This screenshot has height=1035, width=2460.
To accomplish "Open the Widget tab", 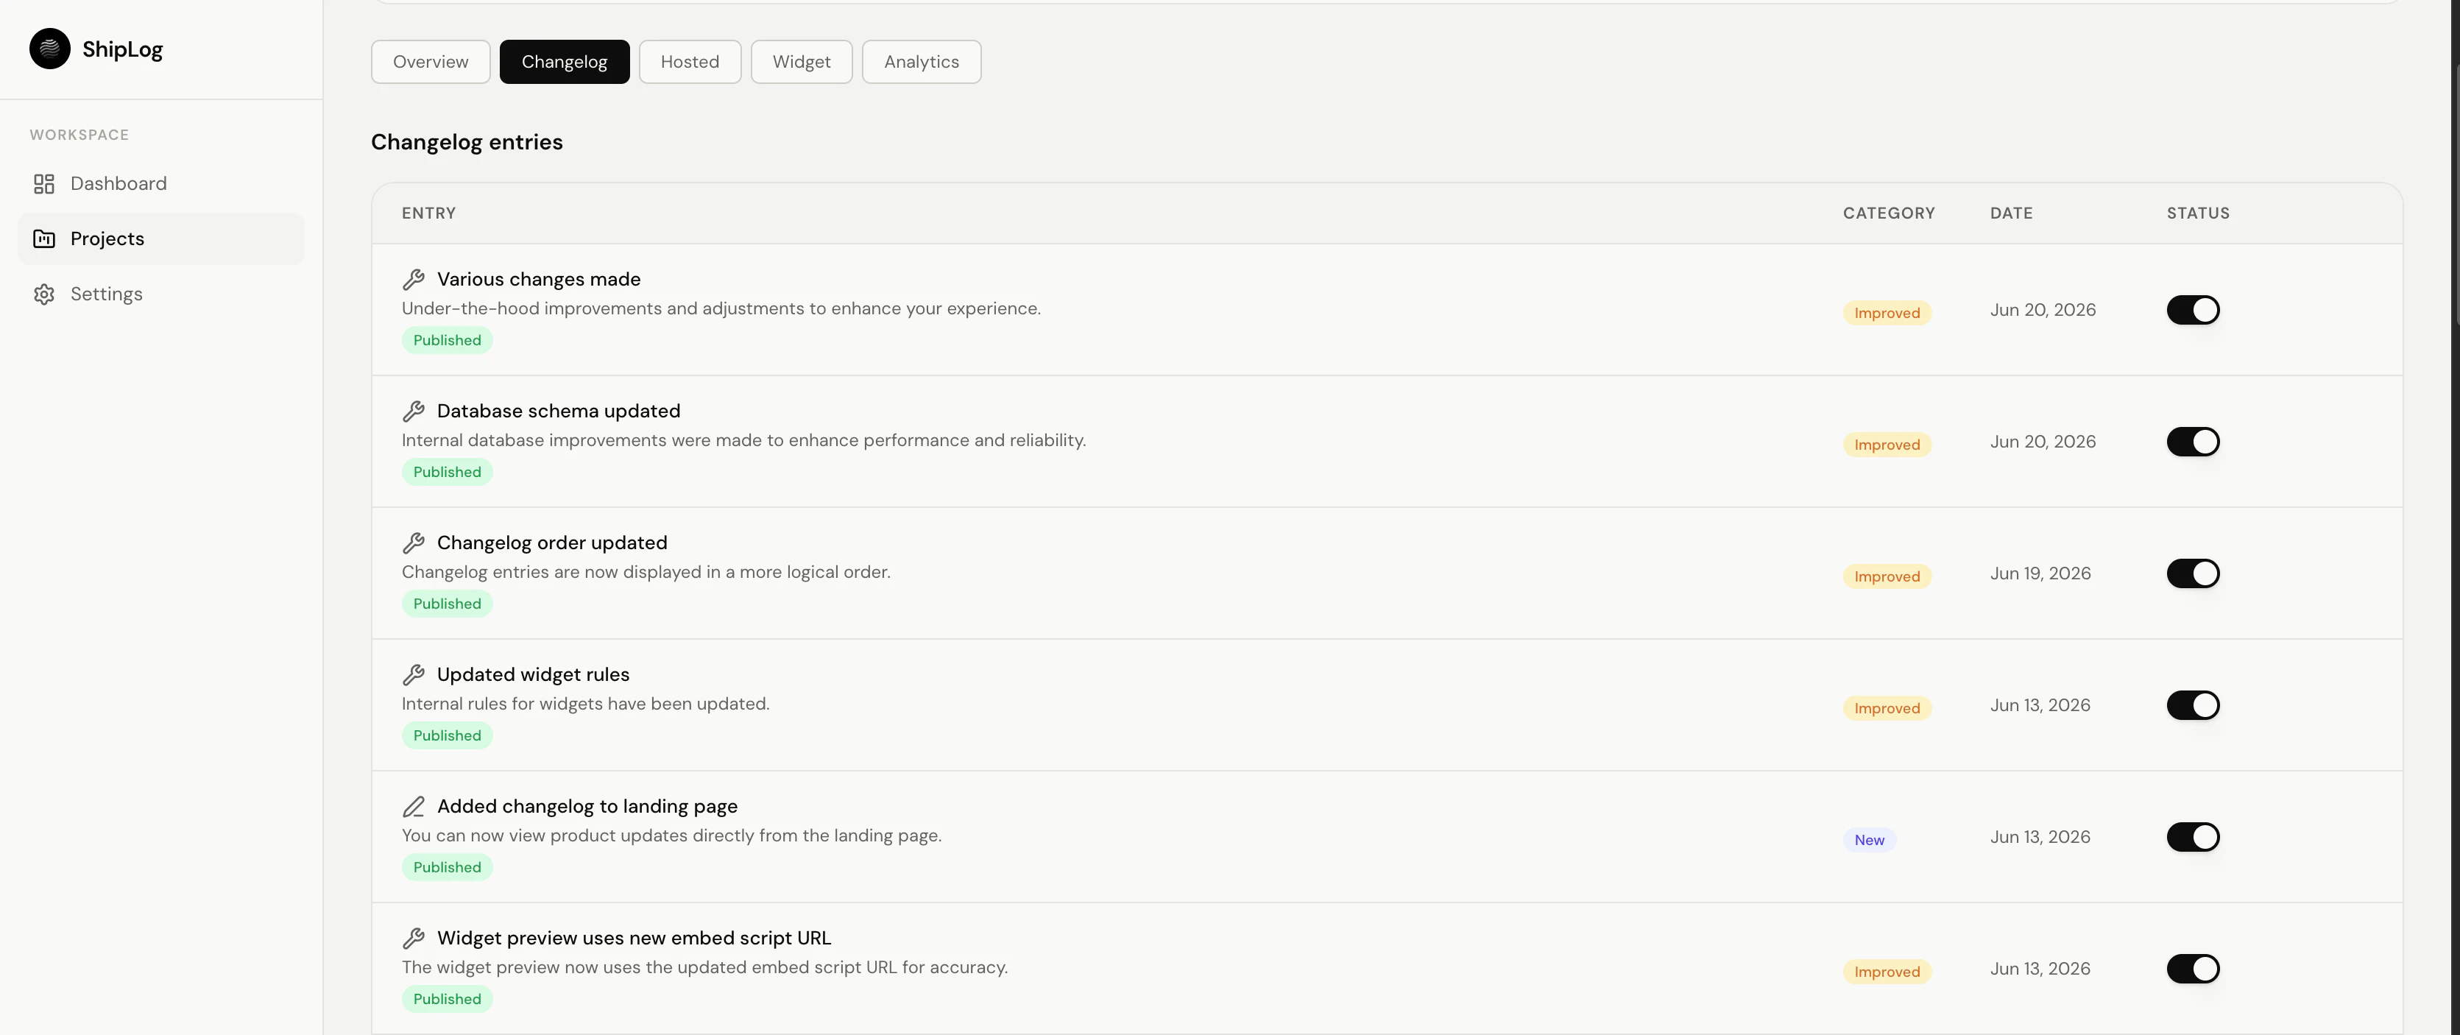I will pyautogui.click(x=801, y=62).
